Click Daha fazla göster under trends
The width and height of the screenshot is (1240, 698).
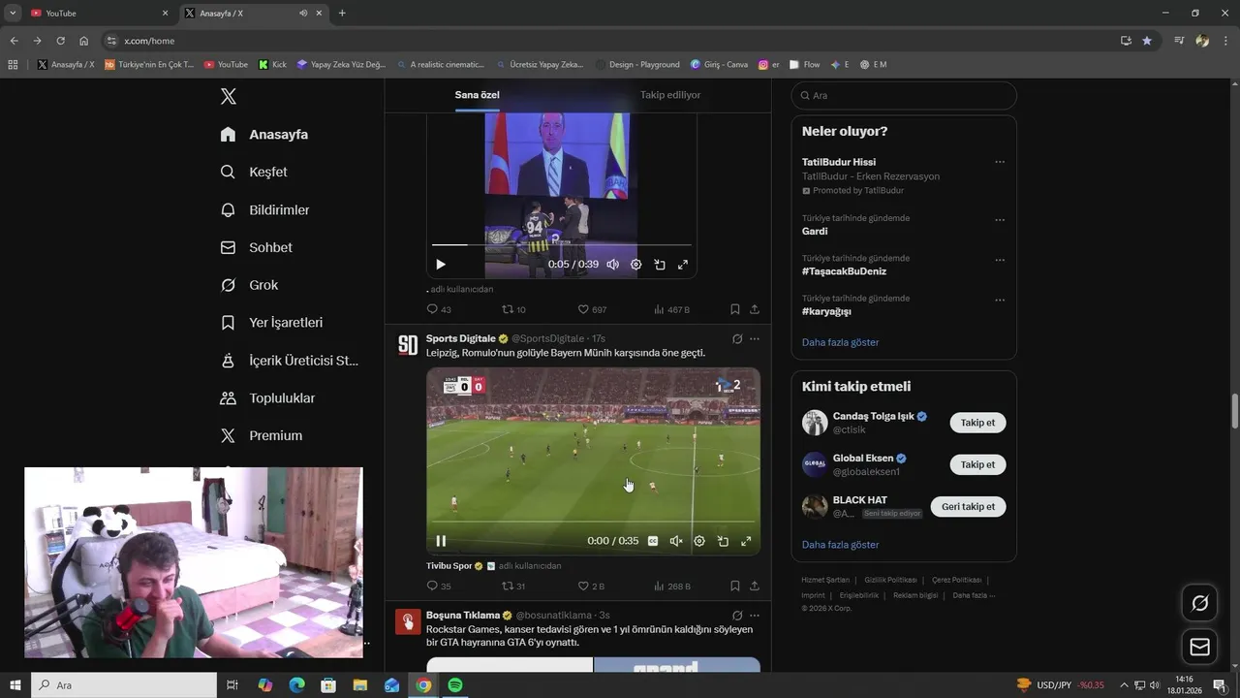coord(841,342)
